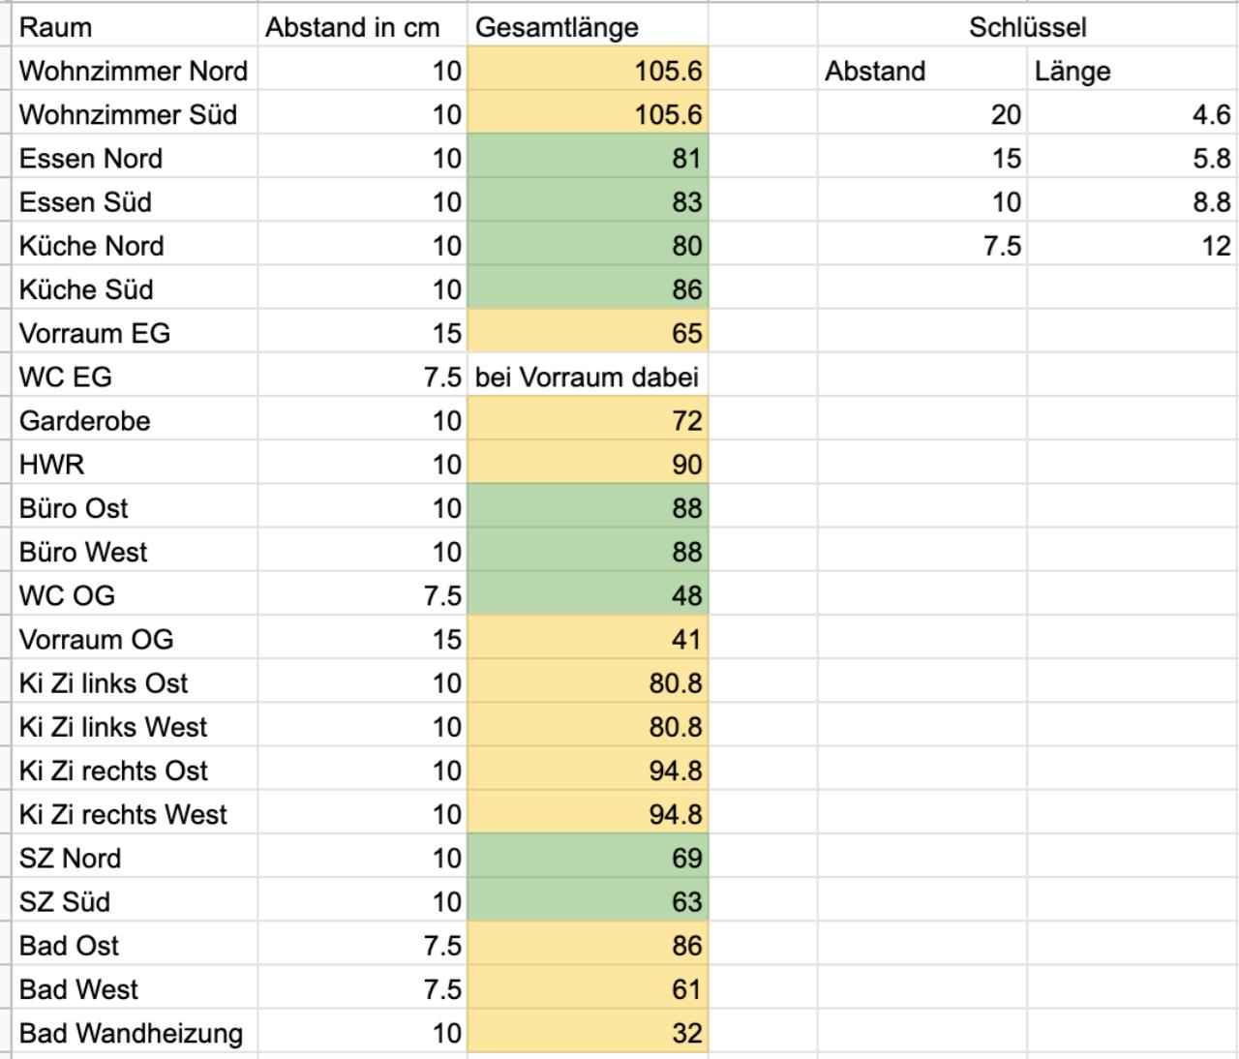Select the "bei Vorraum dabei" note cell
The image size is (1239, 1059).
coord(587,377)
